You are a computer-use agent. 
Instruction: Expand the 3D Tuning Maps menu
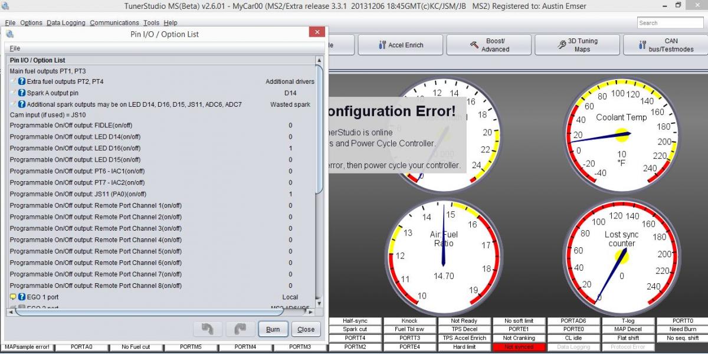576,45
